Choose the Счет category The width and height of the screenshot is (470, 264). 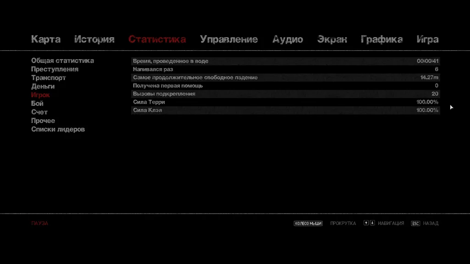point(39,112)
